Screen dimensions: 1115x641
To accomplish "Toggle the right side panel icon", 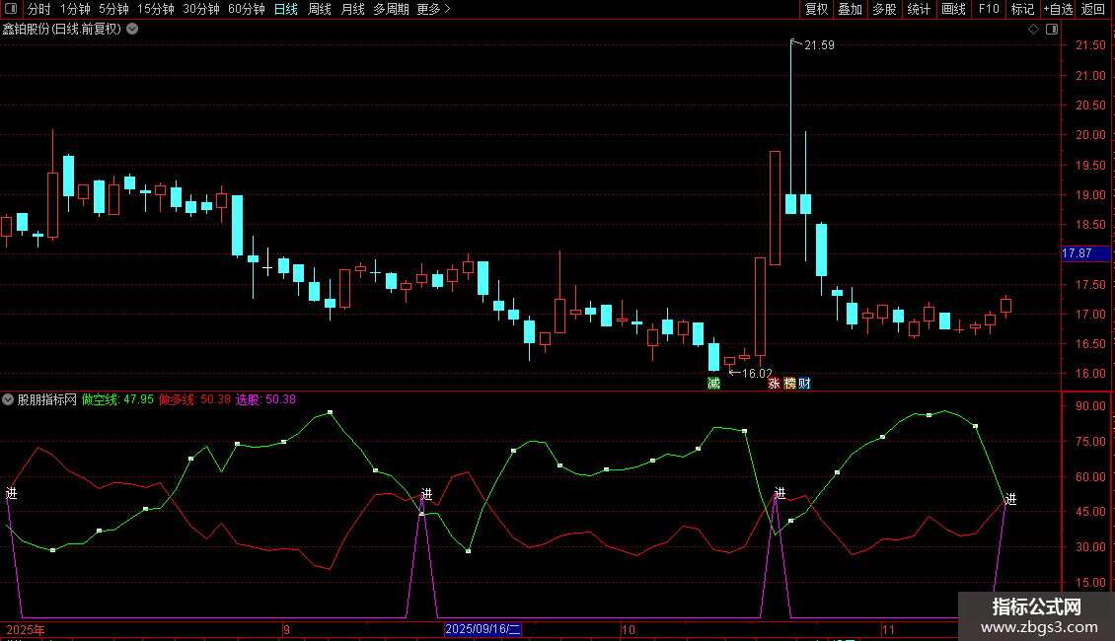I will coord(1051,30).
